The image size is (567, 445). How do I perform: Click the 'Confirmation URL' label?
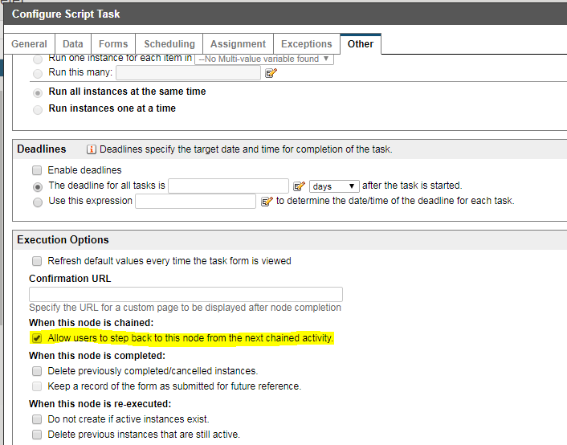pyautogui.click(x=70, y=279)
